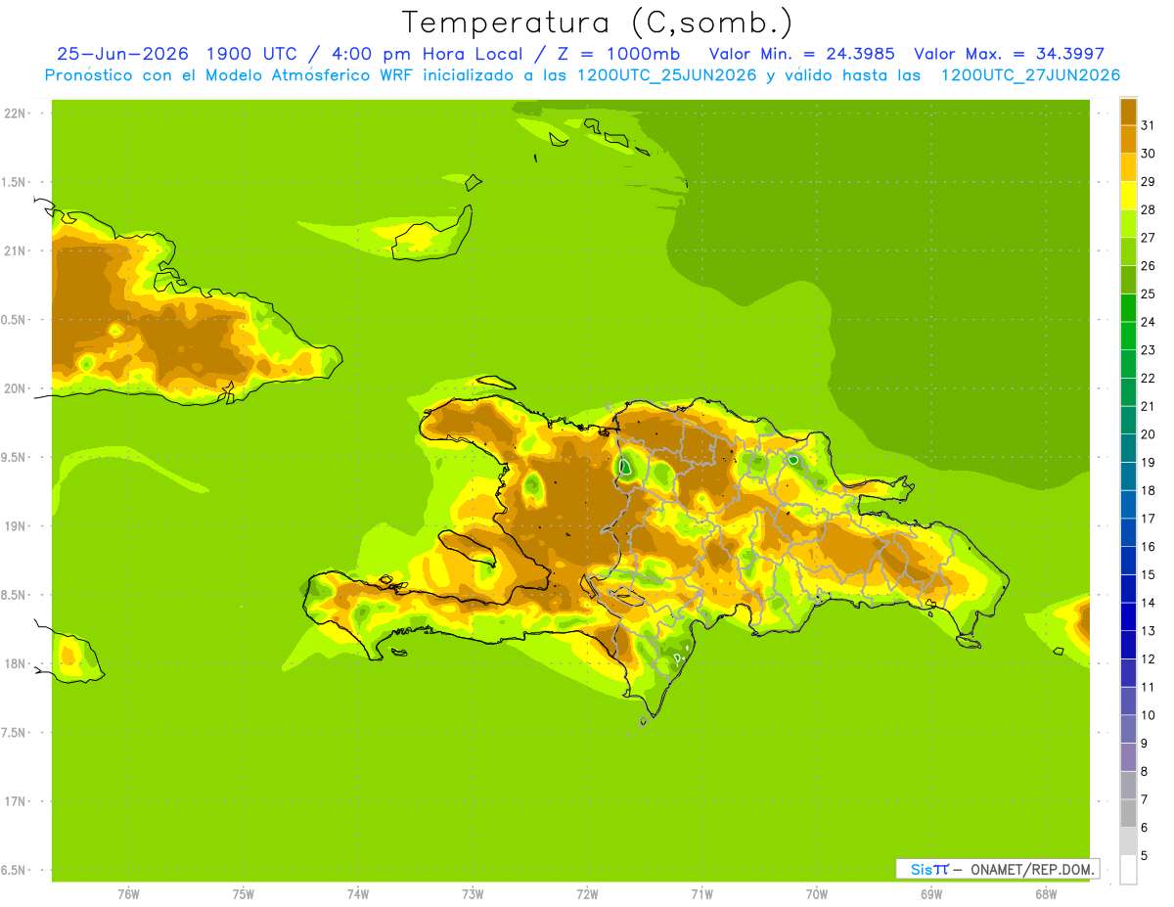Click the "75W" longitude axis label

click(x=243, y=893)
